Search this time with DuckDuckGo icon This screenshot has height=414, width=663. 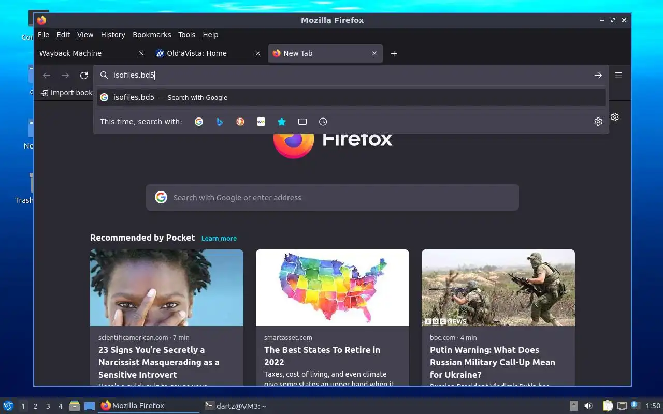[x=240, y=122]
